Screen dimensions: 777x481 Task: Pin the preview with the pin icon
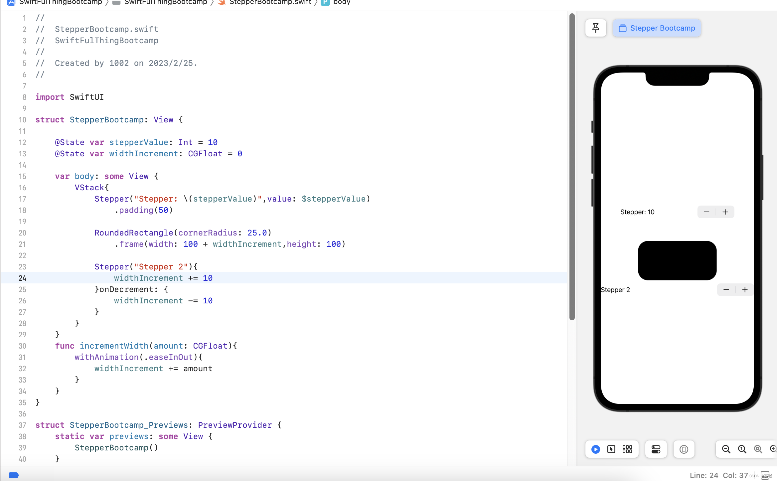click(595, 28)
